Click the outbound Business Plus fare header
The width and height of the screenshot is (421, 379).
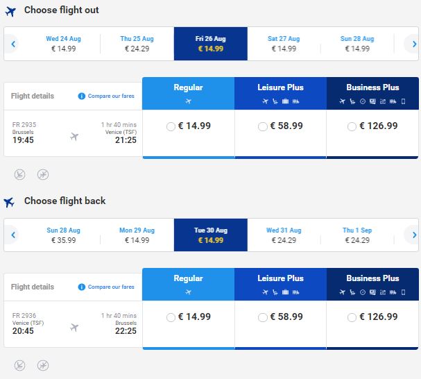[x=372, y=93]
